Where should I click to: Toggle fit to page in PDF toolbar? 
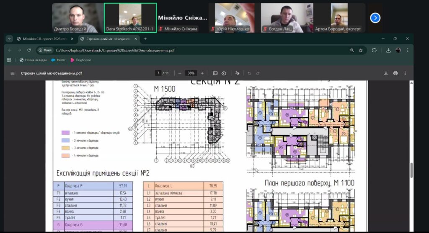point(215,73)
